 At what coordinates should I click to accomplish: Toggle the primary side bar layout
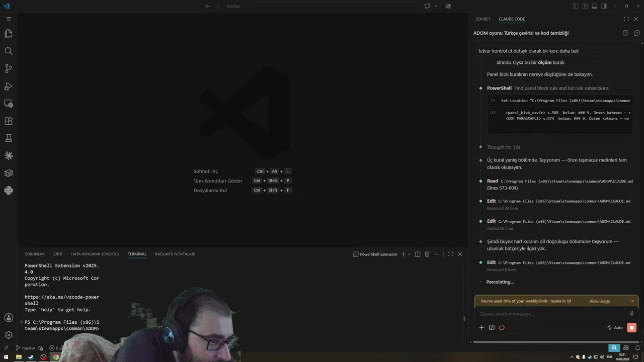point(576,6)
